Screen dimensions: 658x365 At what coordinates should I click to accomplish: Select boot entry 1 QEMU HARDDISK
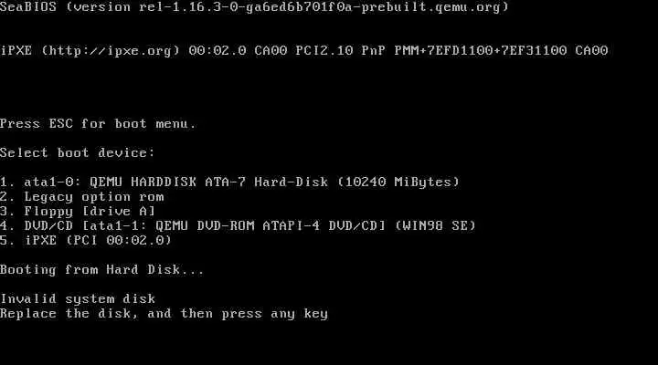click(x=230, y=182)
